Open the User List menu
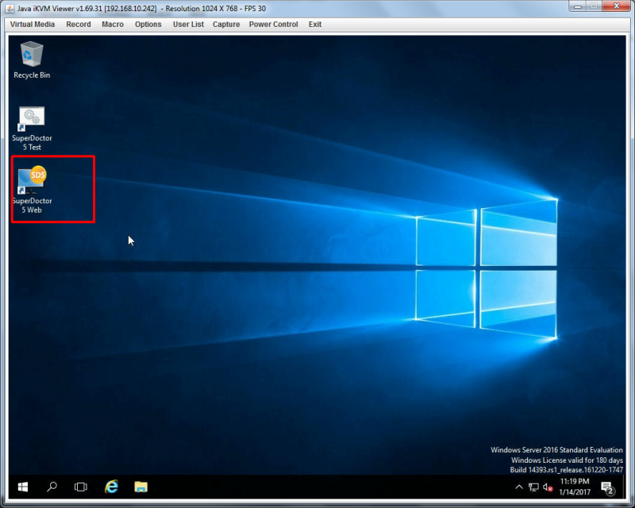Viewport: 635px width, 508px height. point(188,25)
